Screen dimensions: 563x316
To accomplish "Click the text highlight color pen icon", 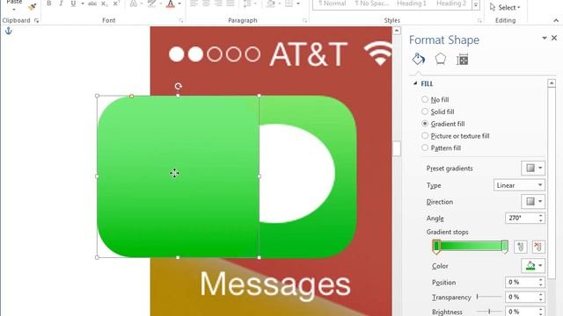I will 152,4.
